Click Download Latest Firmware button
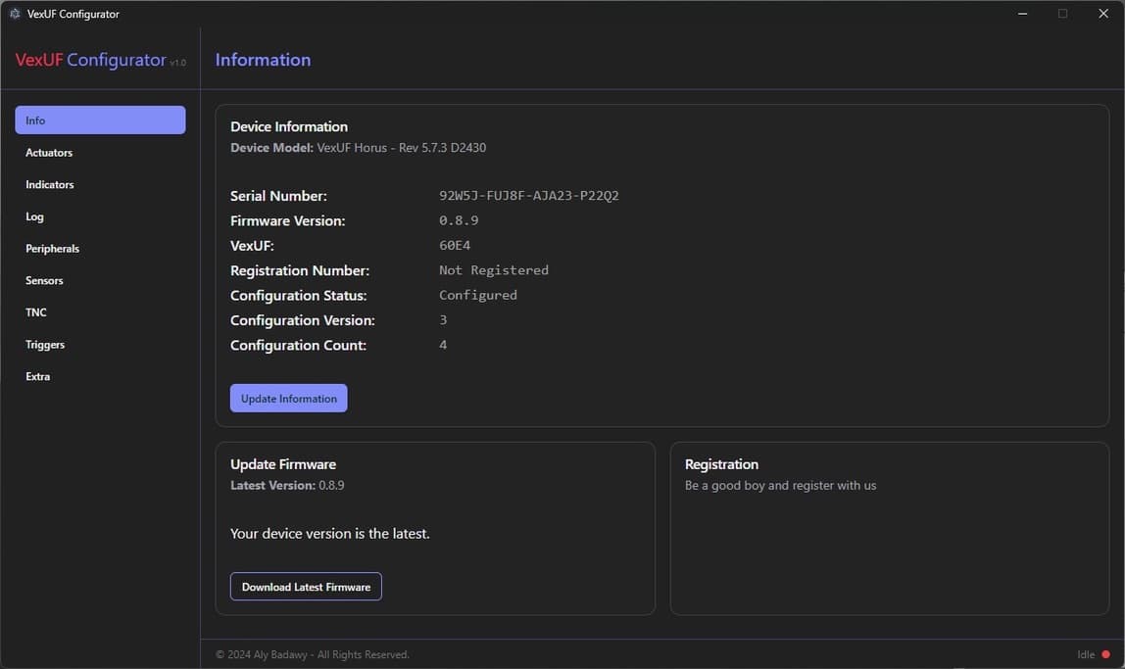1125x669 pixels. pos(306,587)
